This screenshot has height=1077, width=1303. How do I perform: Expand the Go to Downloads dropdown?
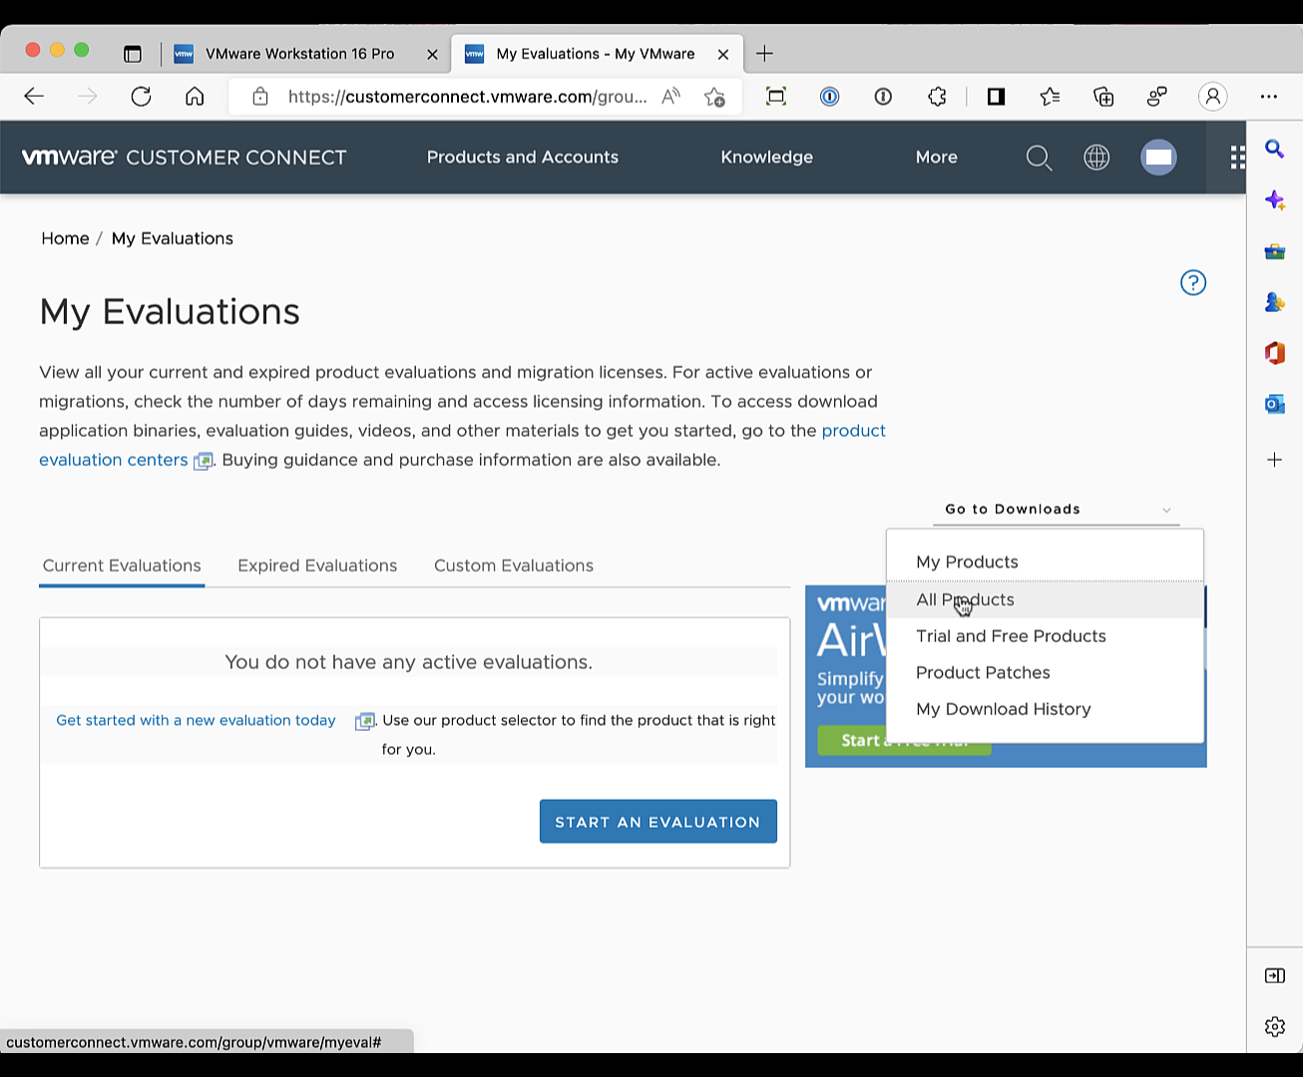[1056, 510]
